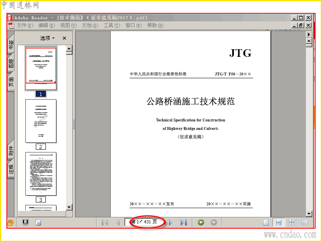Go to previous page button

118,223
